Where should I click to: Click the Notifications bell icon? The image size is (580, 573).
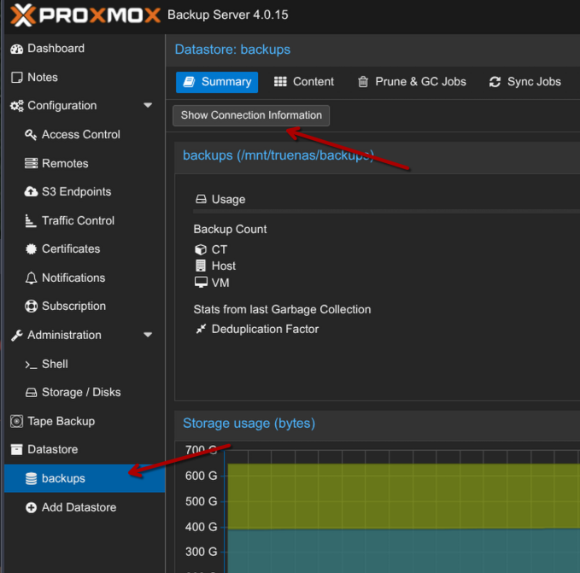32,278
